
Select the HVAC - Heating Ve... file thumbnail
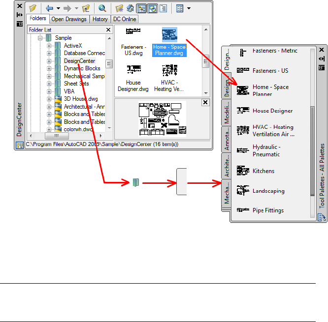tap(169, 78)
